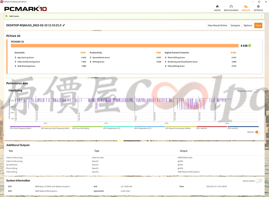This screenshot has width=269, height=197.
Task: Toggle the System details switch
Action: click(259, 181)
